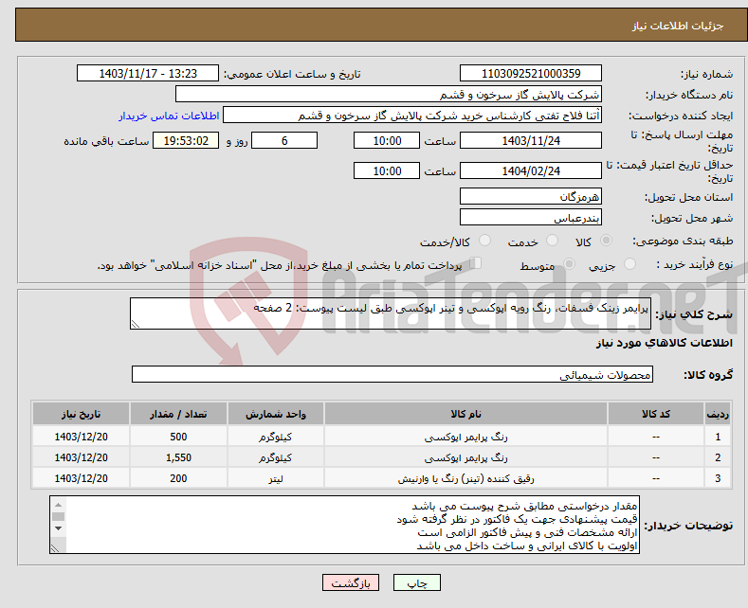Click the تاریخ نیاز column header
This screenshot has height=608, width=748.
pyautogui.click(x=81, y=414)
